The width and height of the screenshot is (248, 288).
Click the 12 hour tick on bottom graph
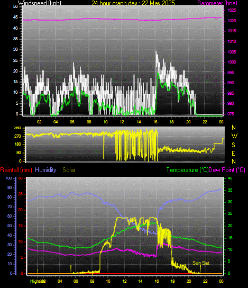[125, 281]
